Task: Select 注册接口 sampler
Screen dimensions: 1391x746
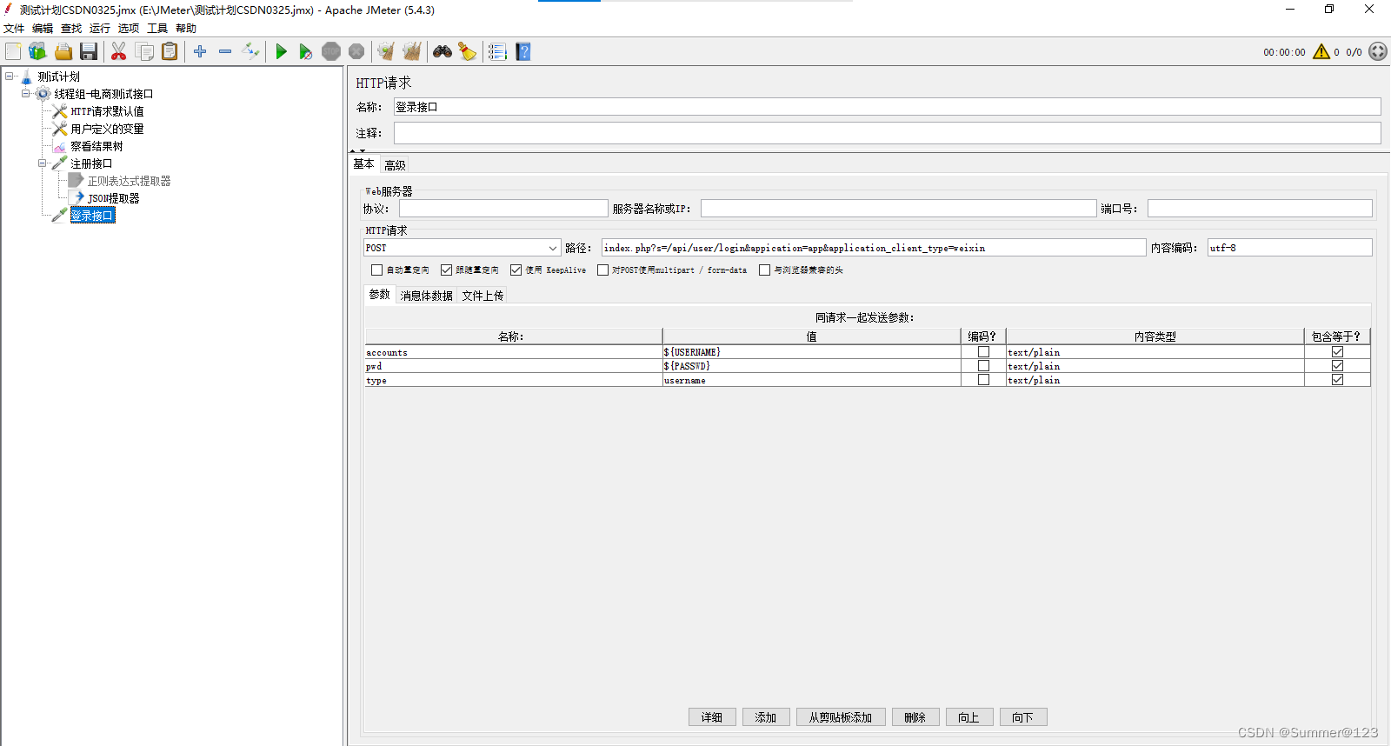Action: [91, 163]
